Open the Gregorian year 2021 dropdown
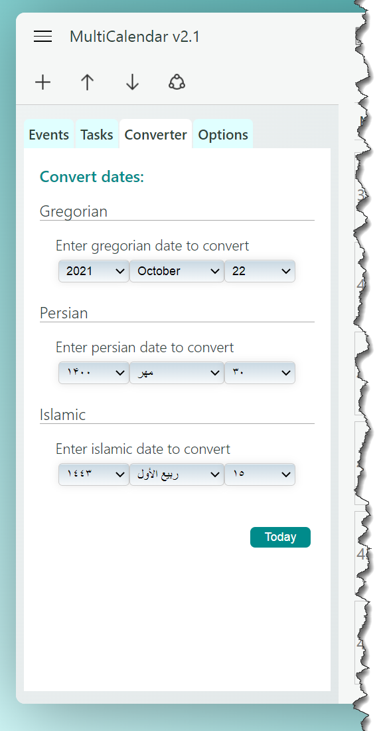 click(x=94, y=271)
